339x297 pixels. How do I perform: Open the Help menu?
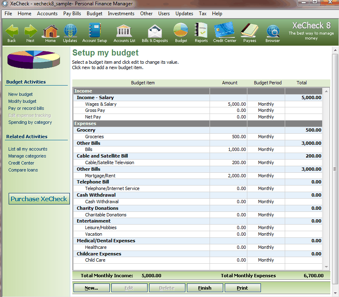coord(217,14)
